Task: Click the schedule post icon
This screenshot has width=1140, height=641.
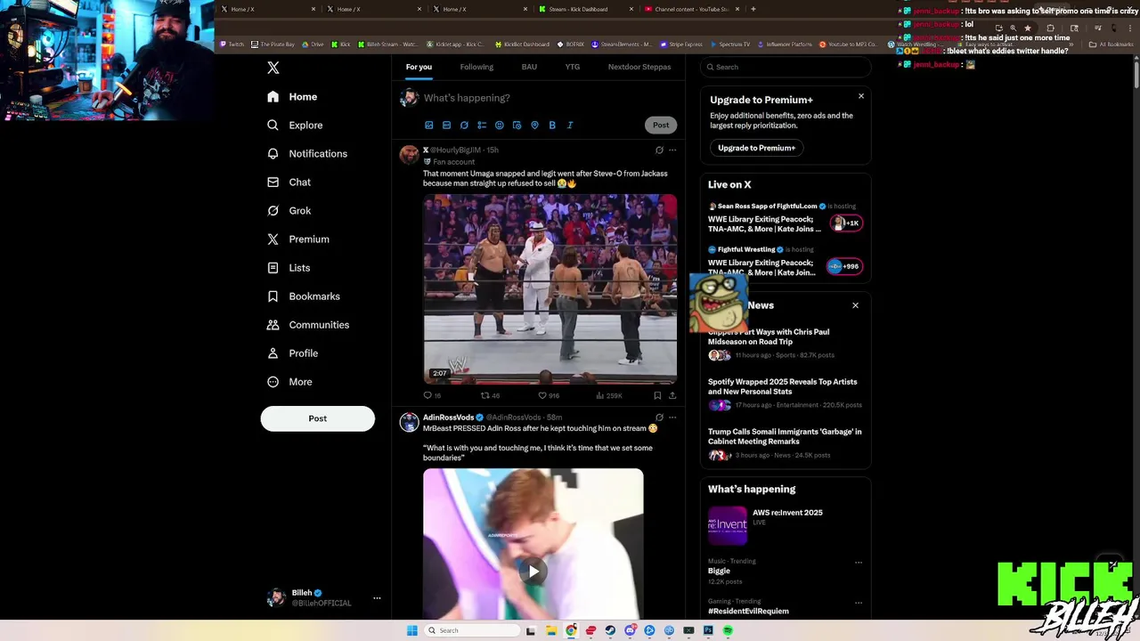Action: point(517,126)
